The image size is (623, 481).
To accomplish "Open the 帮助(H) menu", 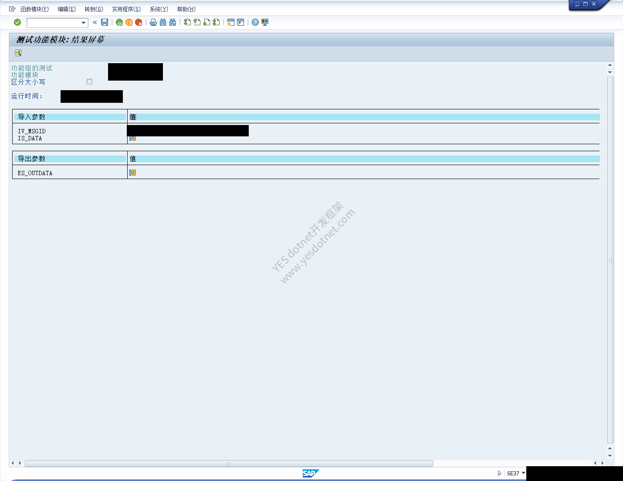I will pos(186,9).
